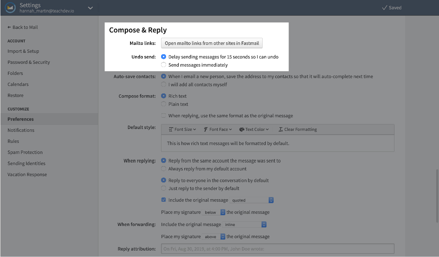Expand the account switcher chevron
This screenshot has height=257, width=439.
coord(91,8)
